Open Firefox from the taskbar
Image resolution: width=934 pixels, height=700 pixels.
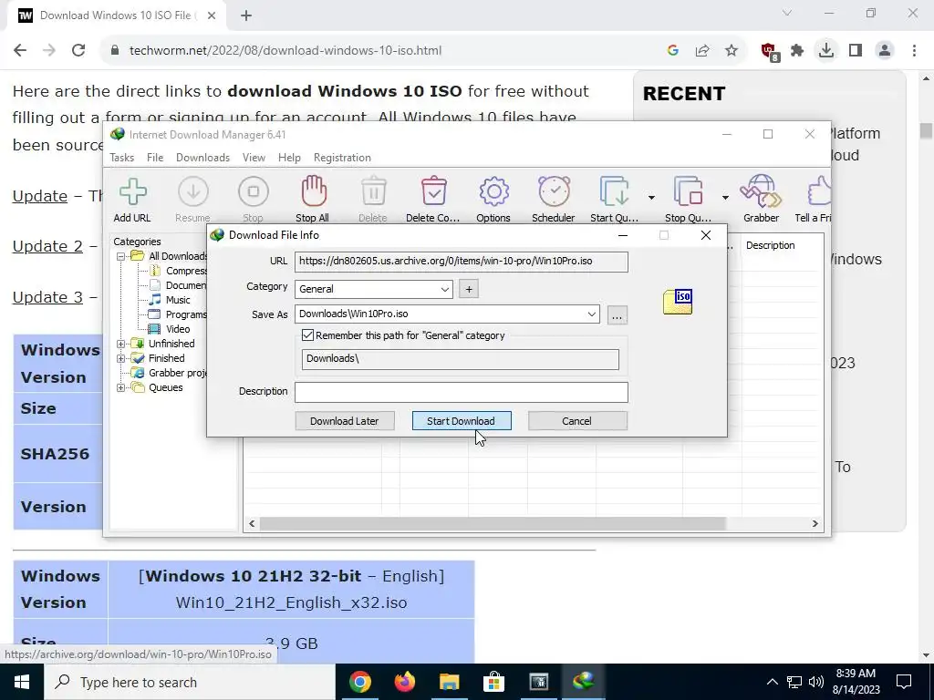tap(405, 682)
